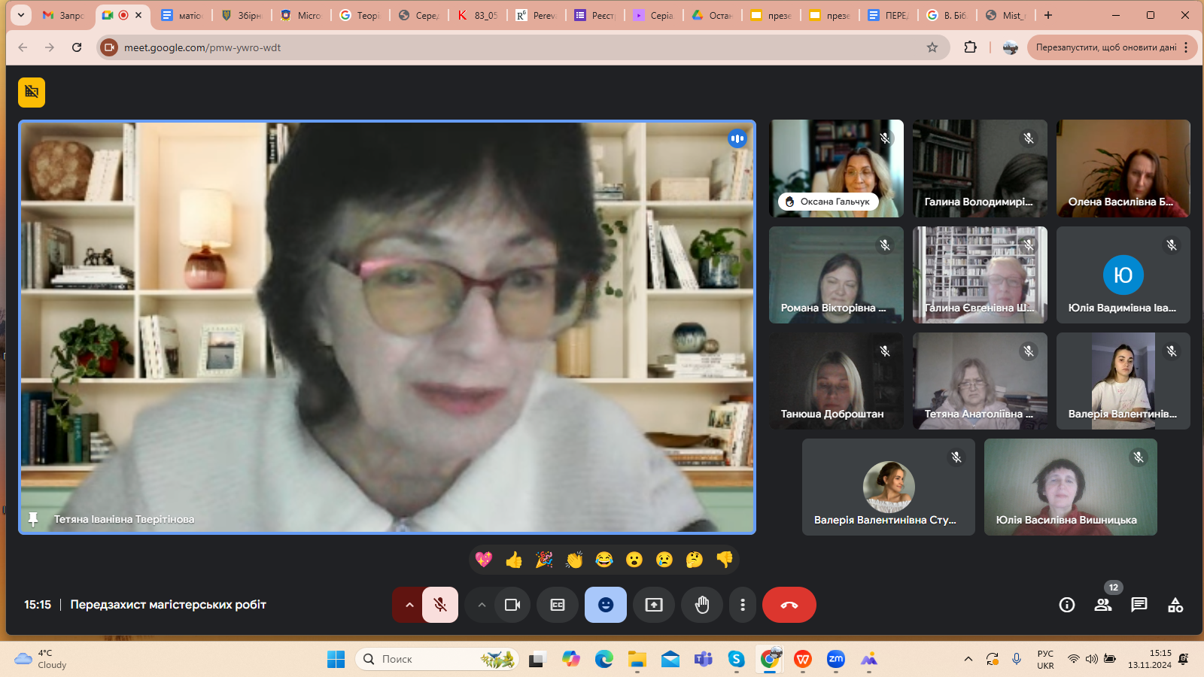Switch to the Gmail browser tab
The height and width of the screenshot is (677, 1204).
(x=62, y=15)
